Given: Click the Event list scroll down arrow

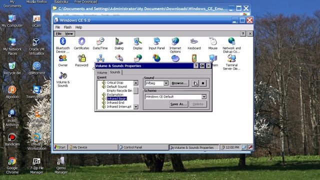Looking at the screenshot, I should (x=135, y=106).
